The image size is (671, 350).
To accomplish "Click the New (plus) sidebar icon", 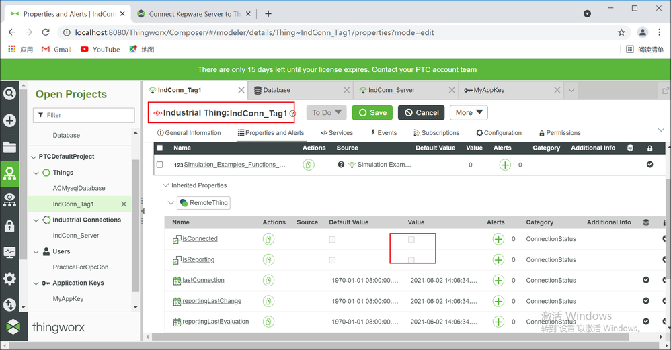I will (x=9, y=120).
